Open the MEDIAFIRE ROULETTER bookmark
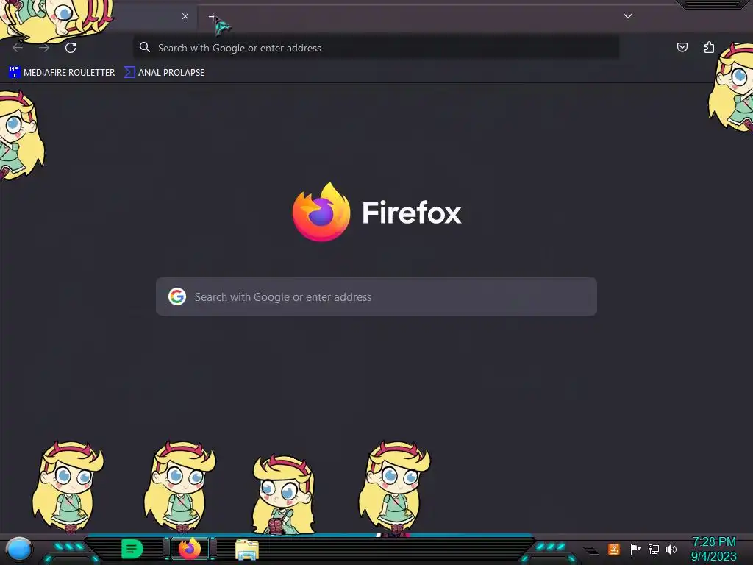This screenshot has height=565, width=753. (62, 73)
